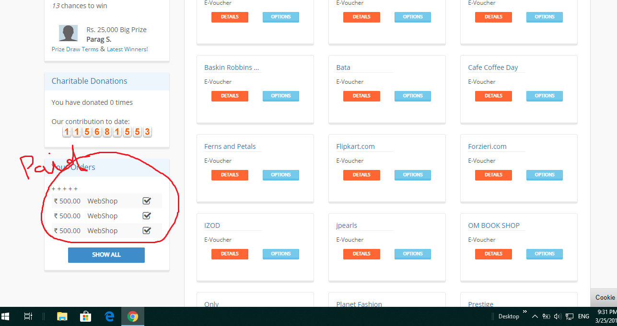Image resolution: width=617 pixels, height=326 pixels.
Task: Open the Desktop toolbar in taskbar
Action: tap(509, 316)
